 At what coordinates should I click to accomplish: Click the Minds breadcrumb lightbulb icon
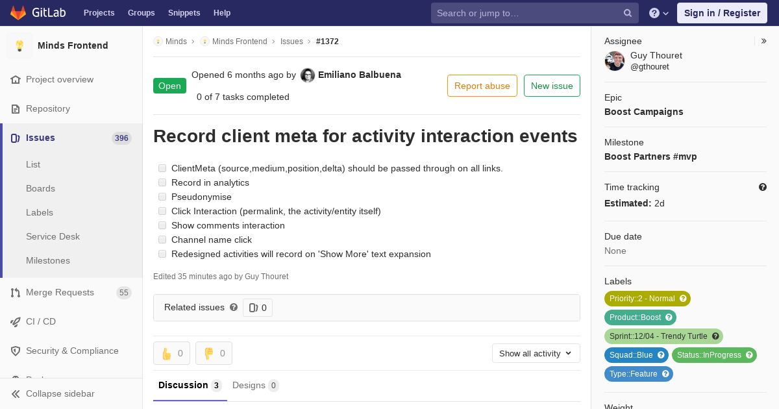158,42
